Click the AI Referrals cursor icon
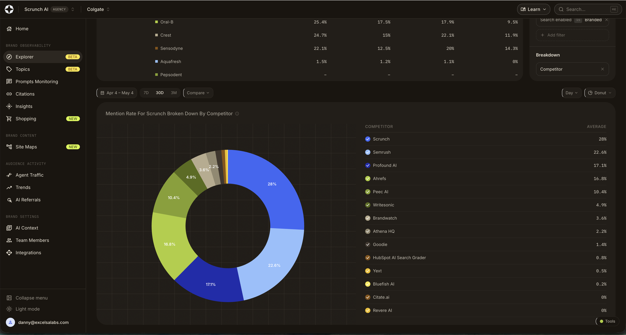The height and width of the screenshot is (335, 626). (9, 200)
